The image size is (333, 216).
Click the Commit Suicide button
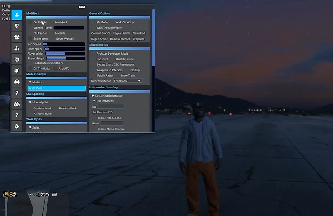pyautogui.click(x=101, y=33)
